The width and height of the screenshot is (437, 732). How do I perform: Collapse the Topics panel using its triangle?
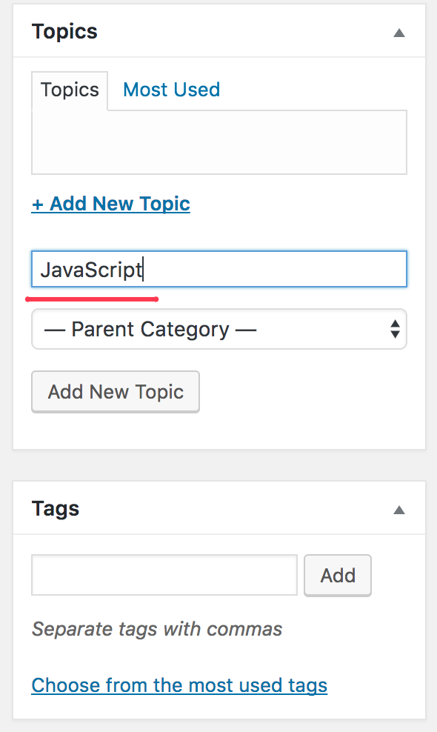click(x=398, y=33)
